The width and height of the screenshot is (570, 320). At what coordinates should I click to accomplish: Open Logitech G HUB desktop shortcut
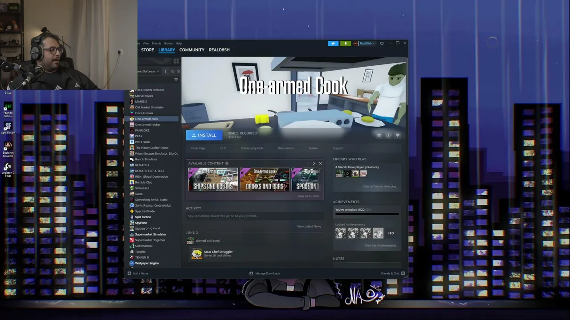8,170
